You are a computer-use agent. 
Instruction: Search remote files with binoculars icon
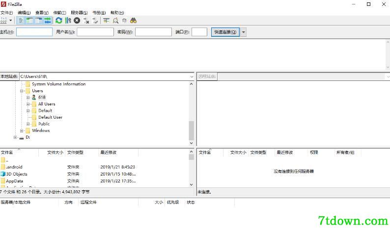(x=133, y=21)
